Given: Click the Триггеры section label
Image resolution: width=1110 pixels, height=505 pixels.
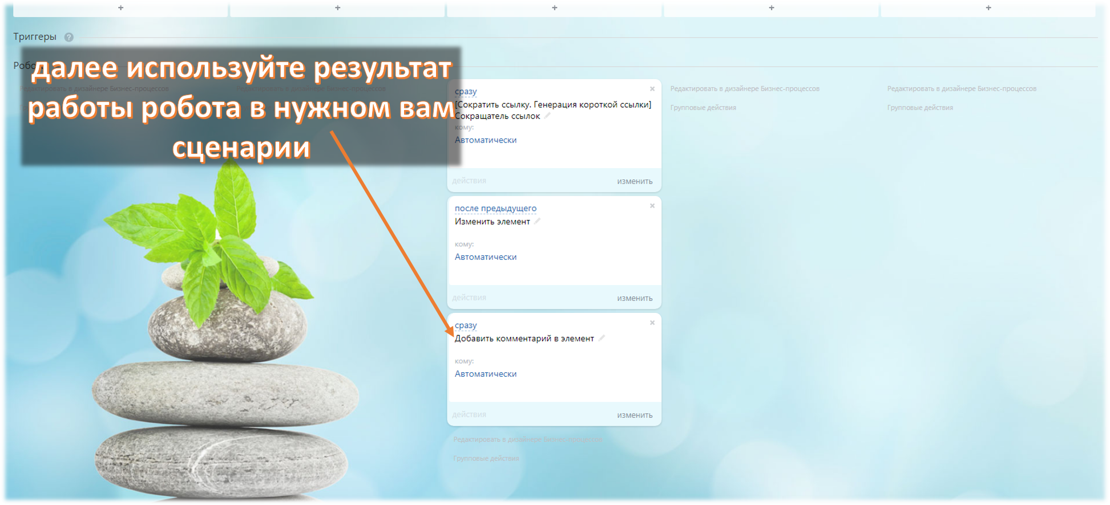Looking at the screenshot, I should (35, 36).
